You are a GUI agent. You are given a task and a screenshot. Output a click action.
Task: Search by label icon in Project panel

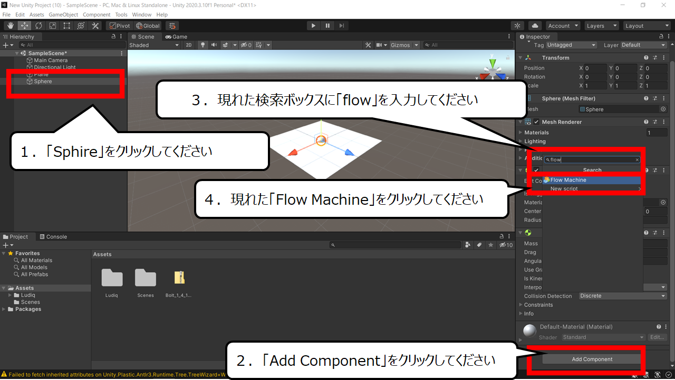[479, 245]
